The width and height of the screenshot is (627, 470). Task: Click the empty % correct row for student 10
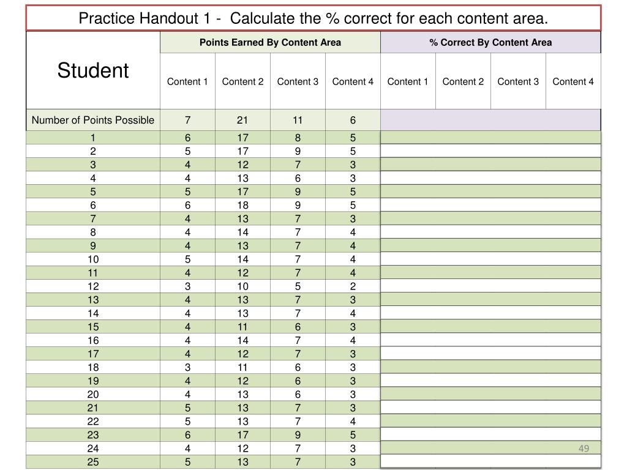pos(490,259)
